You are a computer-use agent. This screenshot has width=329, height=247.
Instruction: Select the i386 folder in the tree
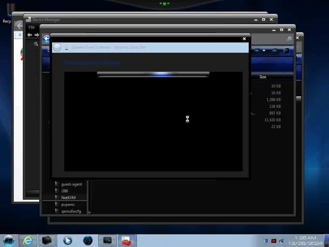point(65,191)
